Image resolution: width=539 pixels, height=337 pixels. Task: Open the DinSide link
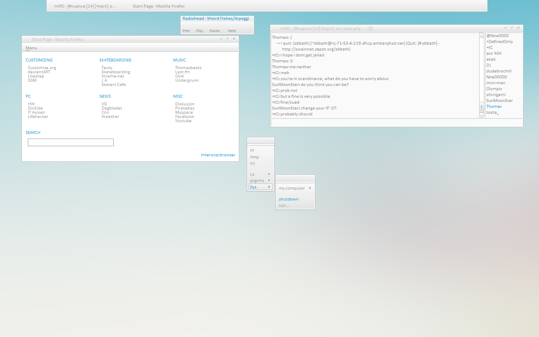coord(35,108)
